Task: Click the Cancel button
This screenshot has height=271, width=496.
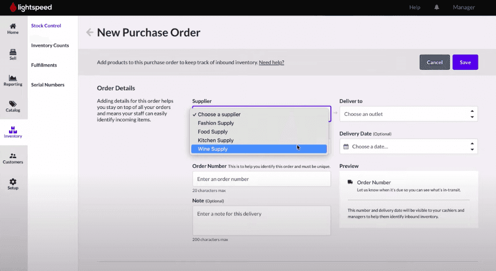Action: click(x=435, y=62)
